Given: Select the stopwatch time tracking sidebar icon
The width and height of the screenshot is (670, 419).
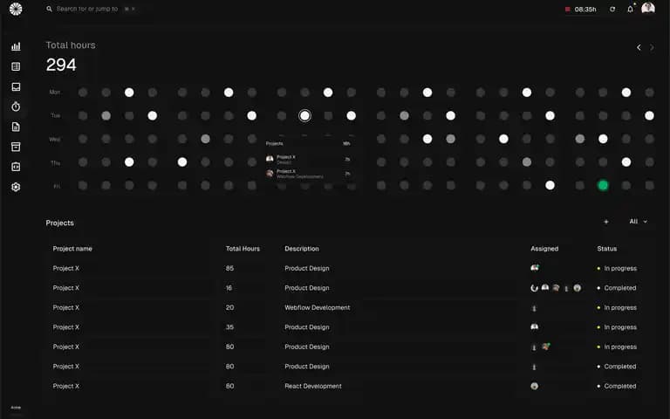Looking at the screenshot, I should 16,106.
